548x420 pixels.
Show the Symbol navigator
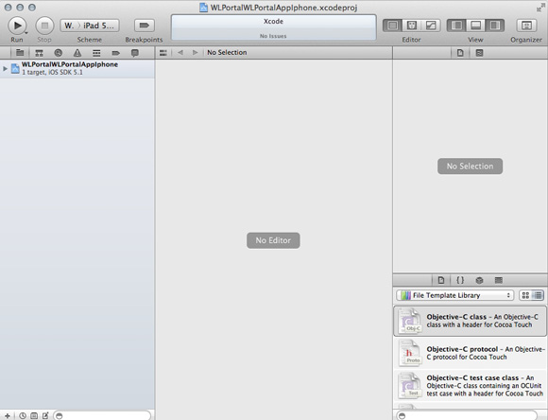click(39, 53)
